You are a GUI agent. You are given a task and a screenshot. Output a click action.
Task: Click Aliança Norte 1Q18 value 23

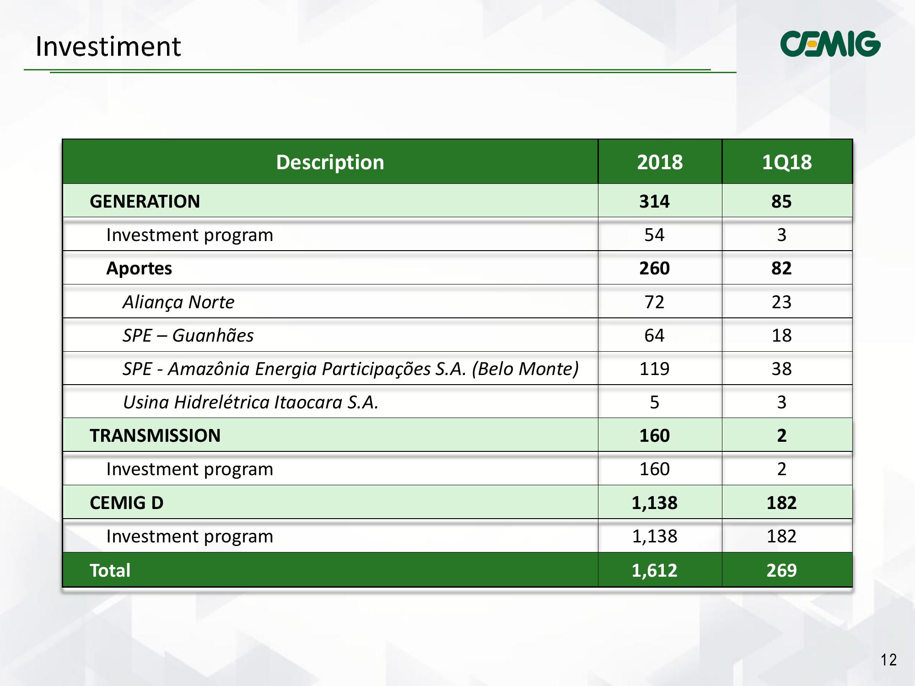pyautogui.click(x=781, y=302)
